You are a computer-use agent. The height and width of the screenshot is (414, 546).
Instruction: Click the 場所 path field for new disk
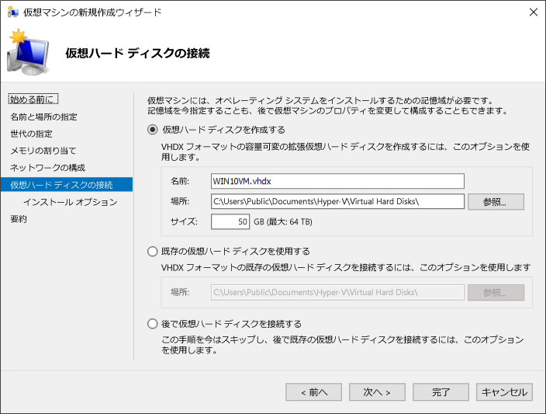pos(337,201)
